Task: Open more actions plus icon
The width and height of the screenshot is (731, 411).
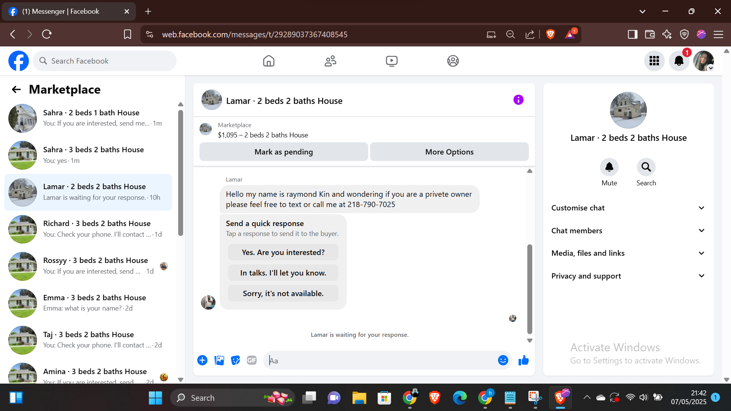Action: [x=202, y=360]
